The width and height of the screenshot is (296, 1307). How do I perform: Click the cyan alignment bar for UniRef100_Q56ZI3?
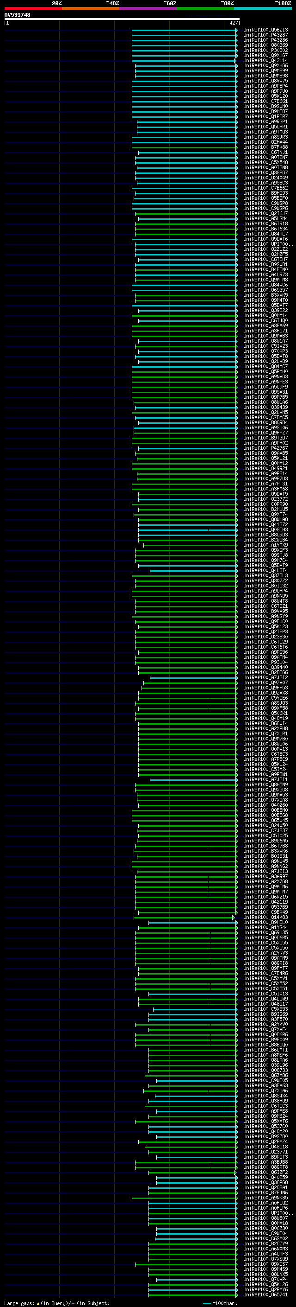(x=185, y=30)
